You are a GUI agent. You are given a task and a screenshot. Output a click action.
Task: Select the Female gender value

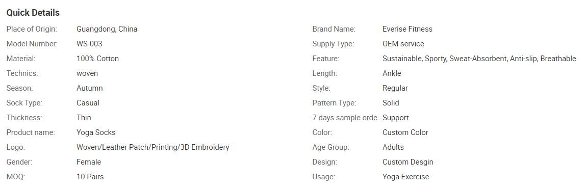pos(89,161)
